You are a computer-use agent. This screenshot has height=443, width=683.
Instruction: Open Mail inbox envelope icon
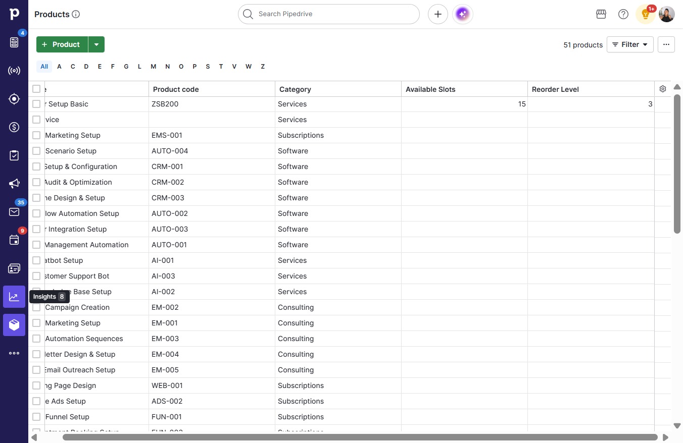14,212
